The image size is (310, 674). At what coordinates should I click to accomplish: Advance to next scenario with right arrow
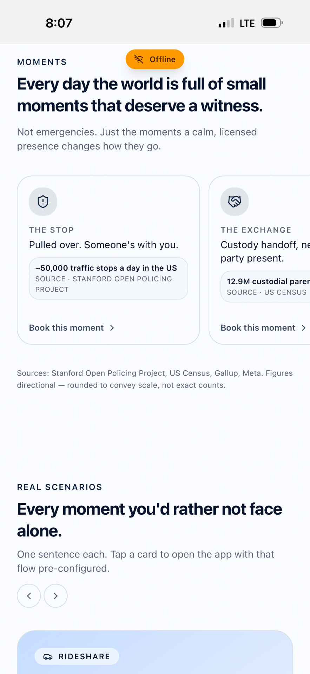(x=55, y=596)
